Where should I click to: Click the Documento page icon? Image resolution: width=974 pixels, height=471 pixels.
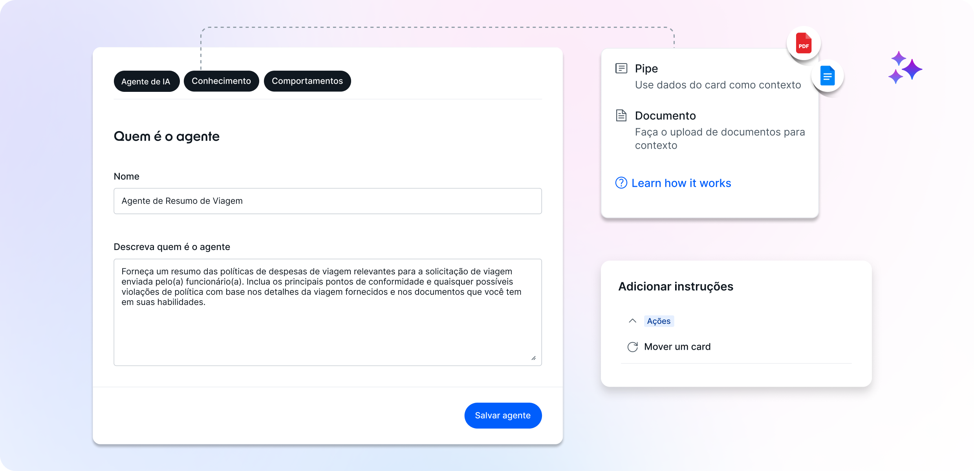click(621, 116)
